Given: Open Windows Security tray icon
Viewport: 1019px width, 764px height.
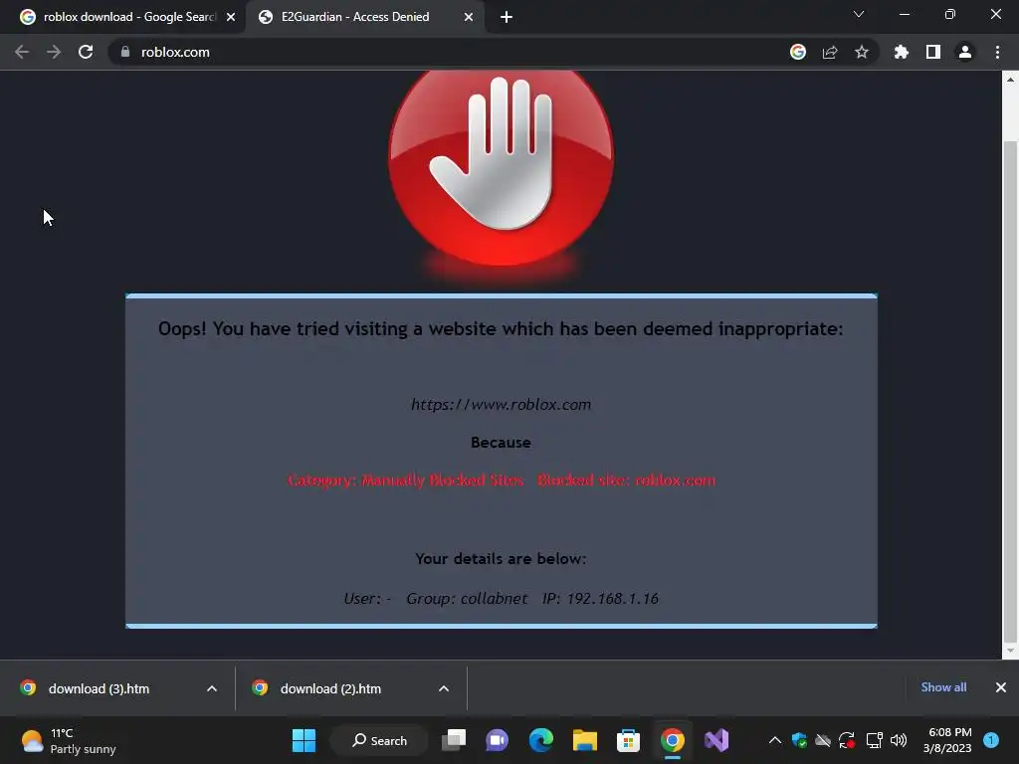Looking at the screenshot, I should pyautogui.click(x=799, y=740).
